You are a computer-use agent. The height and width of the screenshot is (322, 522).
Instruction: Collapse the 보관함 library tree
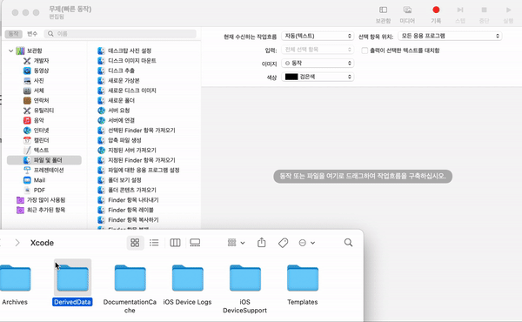pyautogui.click(x=10, y=51)
